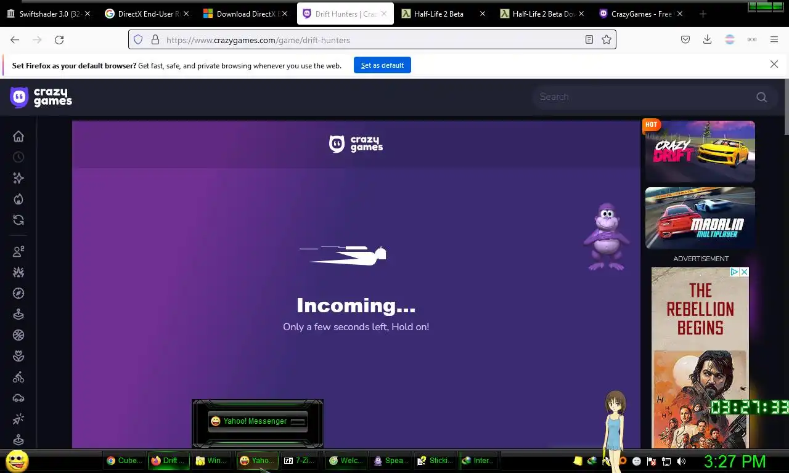This screenshot has height=473, width=789.
Task: Click the address bar URL field
Action: 372,39
